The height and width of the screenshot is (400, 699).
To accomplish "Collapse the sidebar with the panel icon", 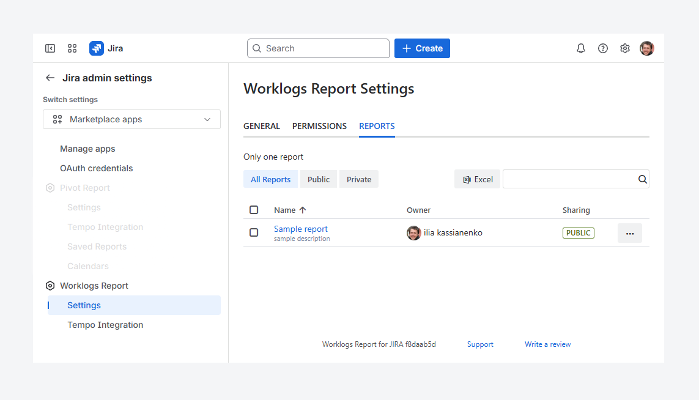I will [50, 48].
